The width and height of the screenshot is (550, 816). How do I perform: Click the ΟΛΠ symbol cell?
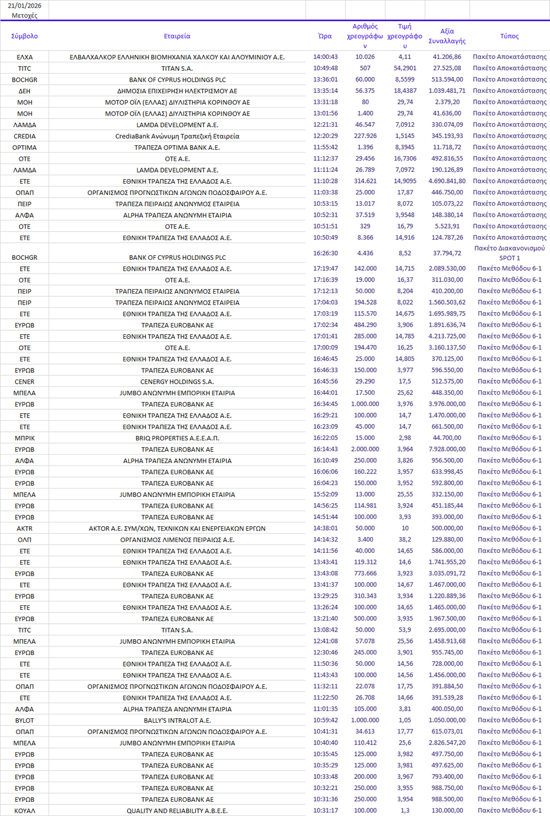pos(25,540)
